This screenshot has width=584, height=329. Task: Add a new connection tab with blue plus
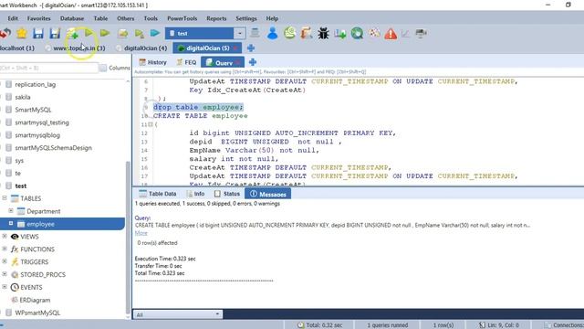(x=251, y=48)
